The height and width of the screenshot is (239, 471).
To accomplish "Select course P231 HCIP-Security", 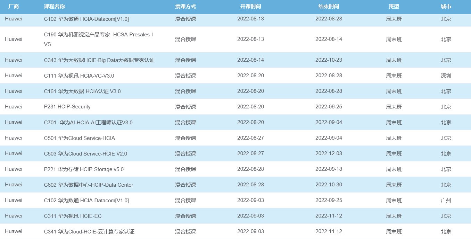I will coord(67,107).
